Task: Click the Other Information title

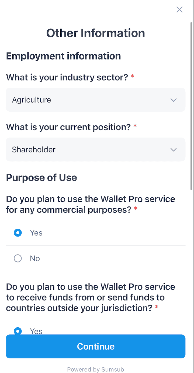Action: [96, 33]
